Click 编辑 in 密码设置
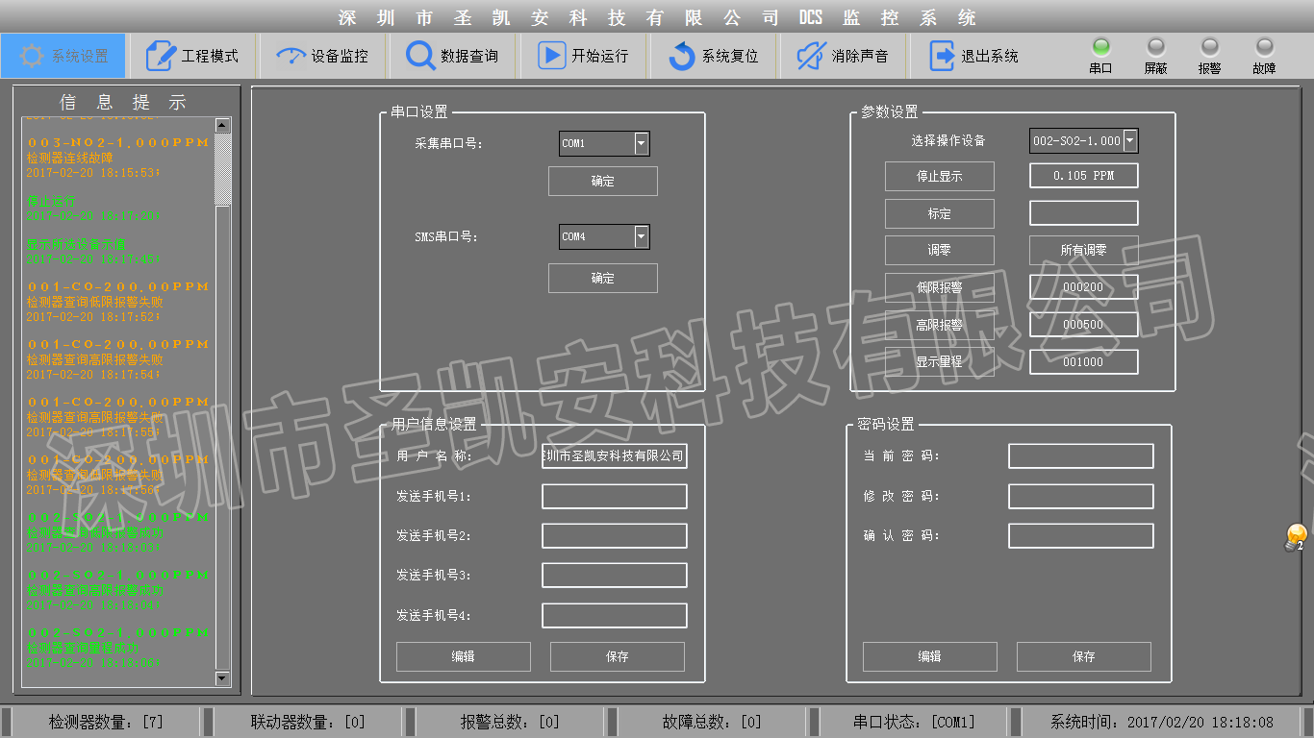This screenshot has width=1314, height=738. tap(930, 656)
